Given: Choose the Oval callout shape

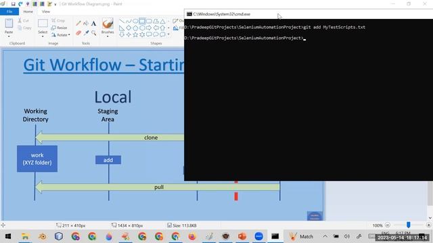Looking at the screenshot, I should click(x=156, y=34).
